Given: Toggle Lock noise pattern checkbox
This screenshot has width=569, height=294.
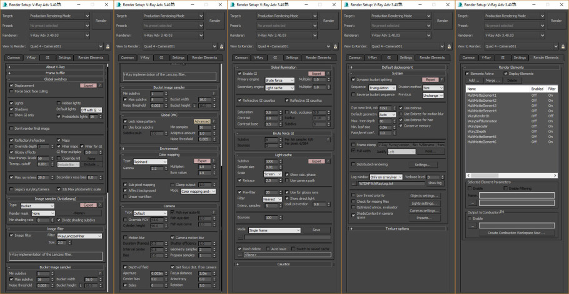Looking at the screenshot, I should (x=126, y=121).
